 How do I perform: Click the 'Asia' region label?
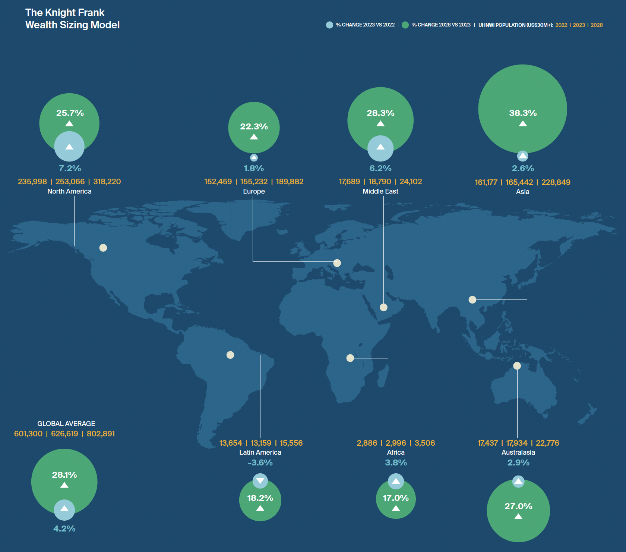point(522,192)
